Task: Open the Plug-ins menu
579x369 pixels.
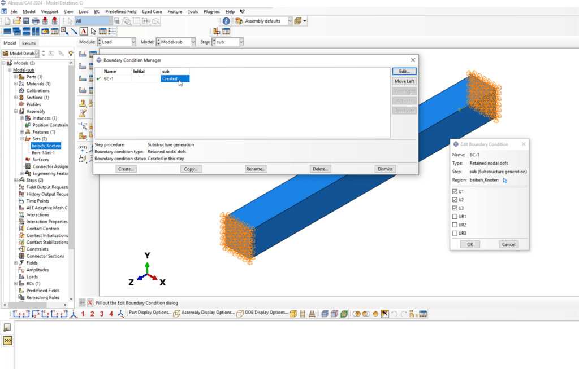Action: 211,11
